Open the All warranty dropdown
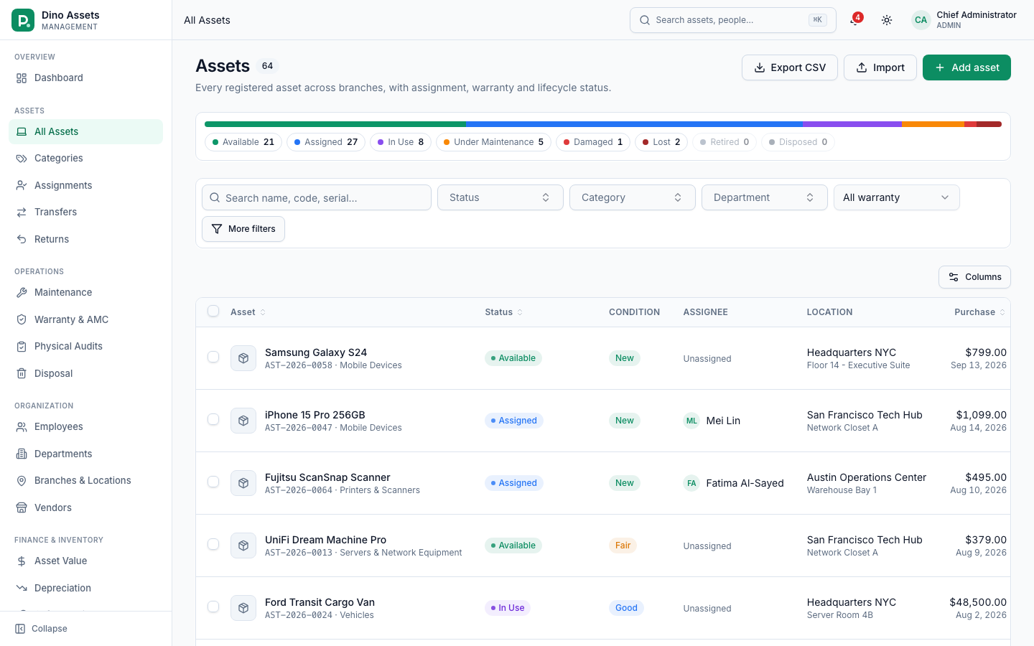 pyautogui.click(x=897, y=197)
